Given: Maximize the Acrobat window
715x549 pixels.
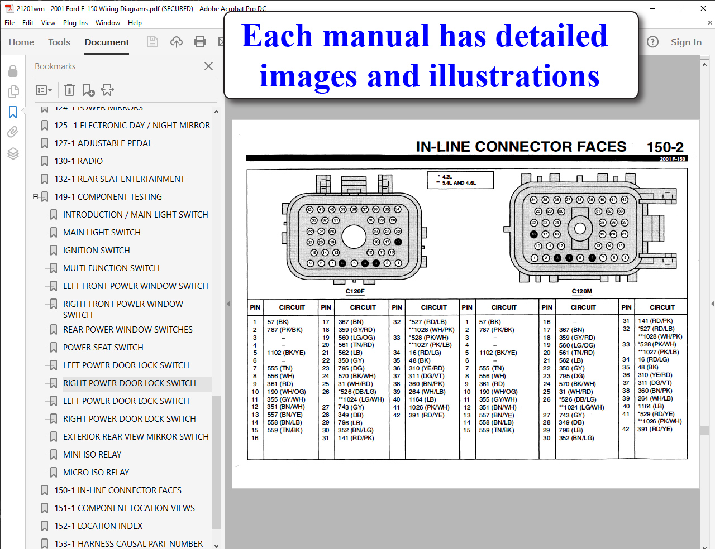Looking at the screenshot, I should pos(678,8).
